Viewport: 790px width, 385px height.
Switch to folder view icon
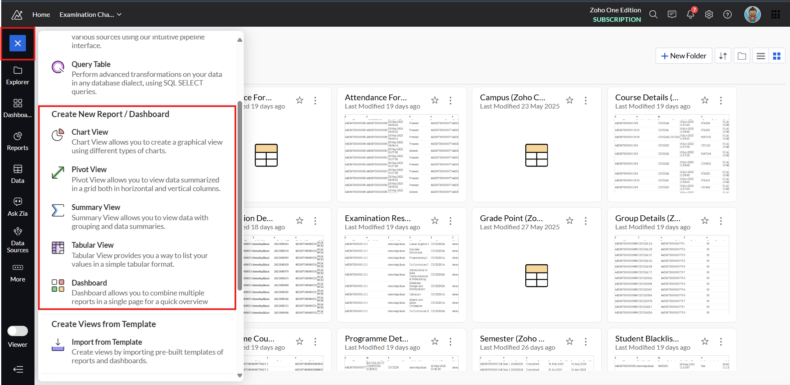[x=742, y=56]
